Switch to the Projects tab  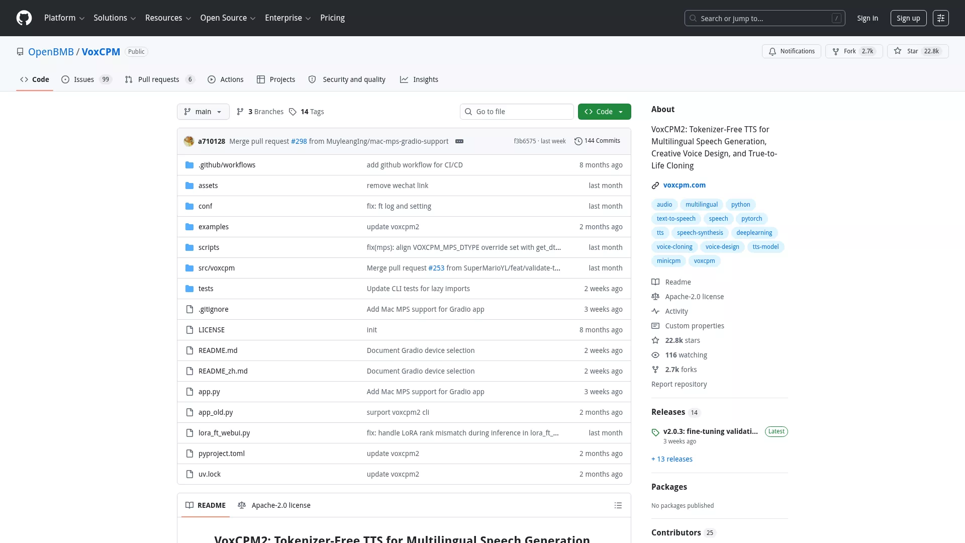click(x=276, y=79)
